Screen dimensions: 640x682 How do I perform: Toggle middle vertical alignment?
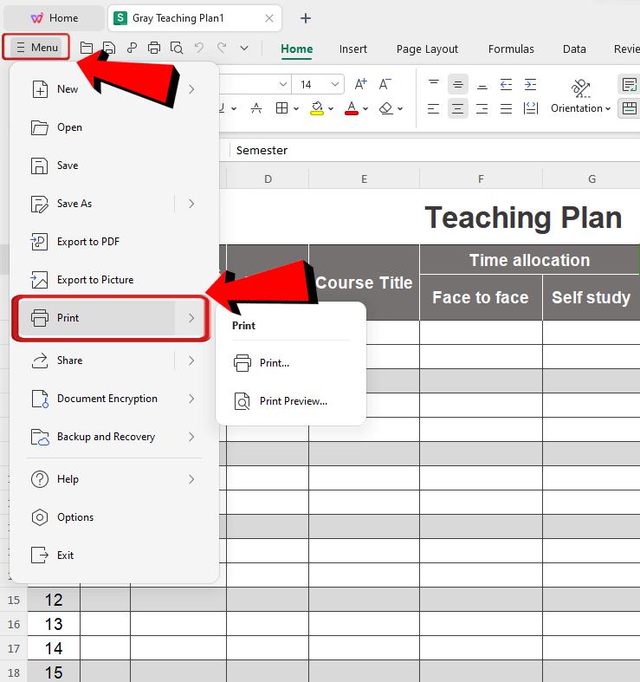[458, 84]
